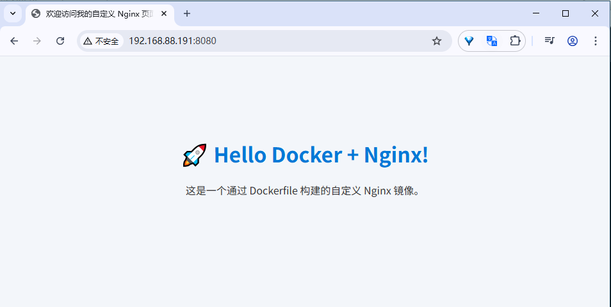Click the 不安全 security warning chip
The width and height of the screenshot is (611, 307).
101,41
